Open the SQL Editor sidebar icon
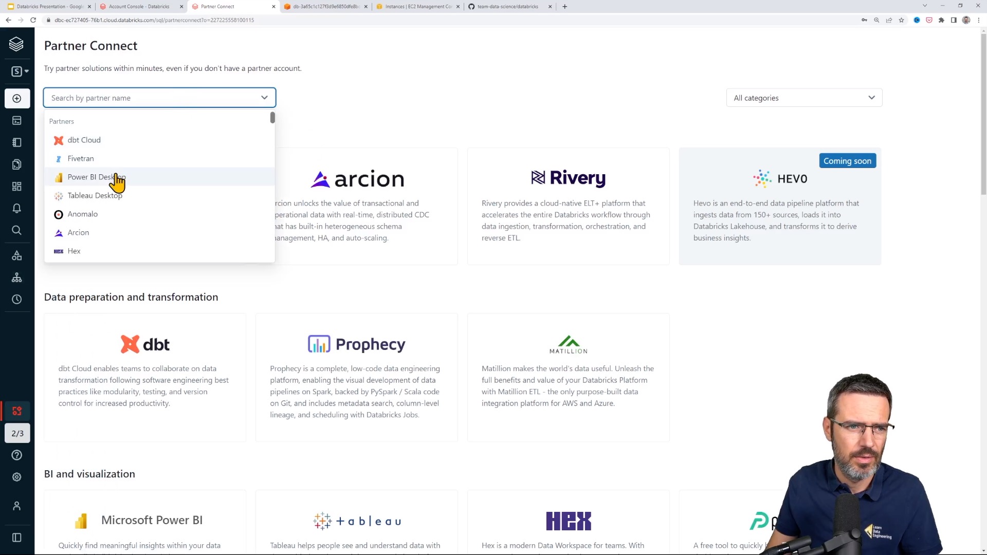This screenshot has width=987, height=555. point(17,120)
